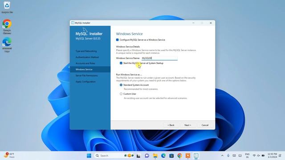This screenshot has height=160, width=285.
Task: Open the Recycle Bin desktop icon
Action: (x=7, y=7)
